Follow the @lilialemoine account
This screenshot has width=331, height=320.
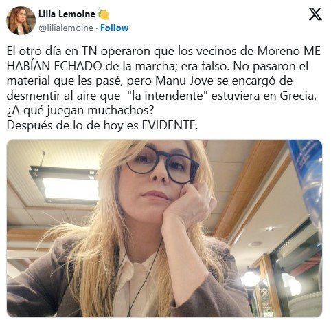click(x=114, y=28)
